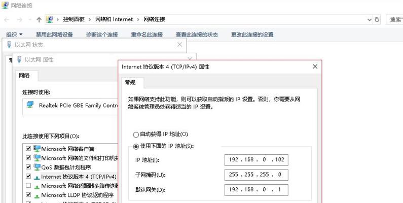The height and width of the screenshot is (203, 403).
Task: Click the 以太网 属性 title icon
Action: pos(19,59)
